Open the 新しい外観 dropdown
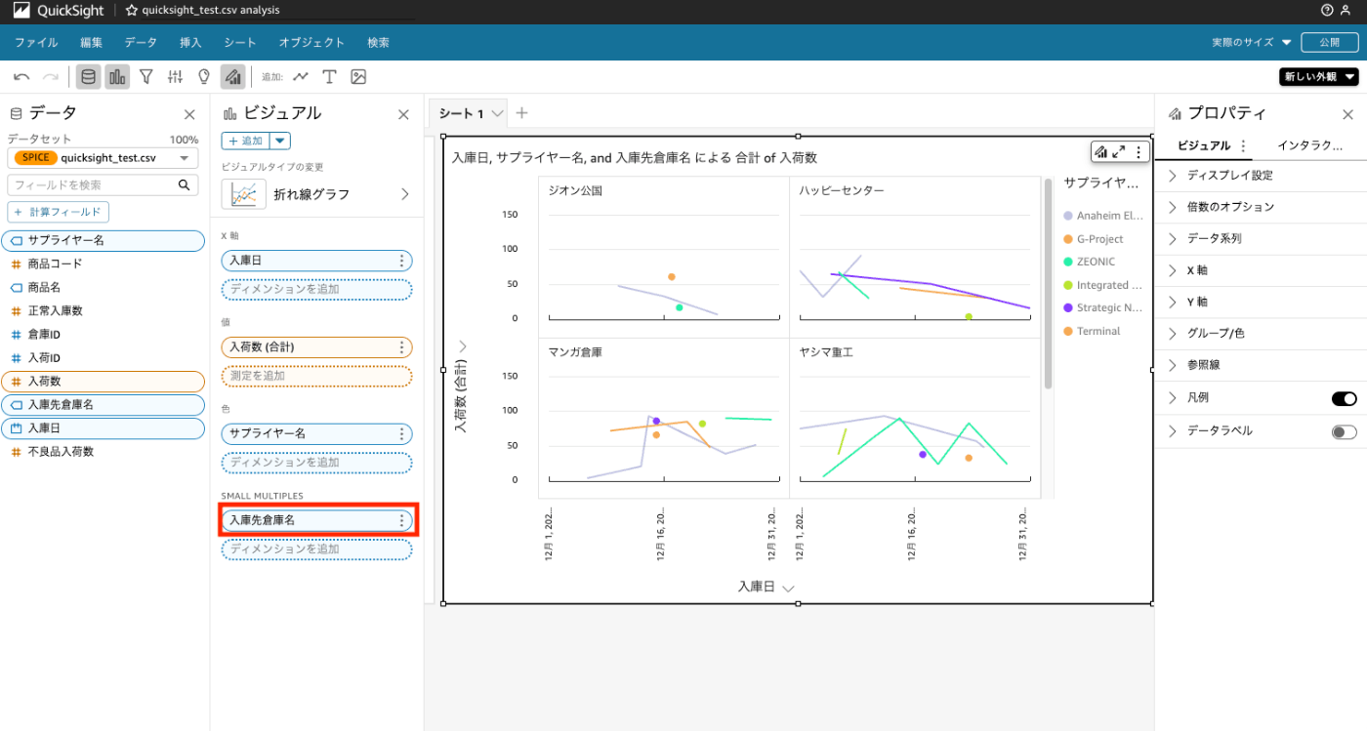 tap(1319, 77)
